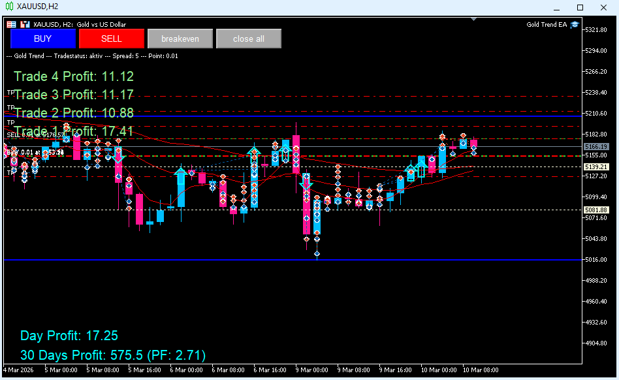Select the 5081.88 price level label
The image size is (619, 380).
[x=596, y=210]
